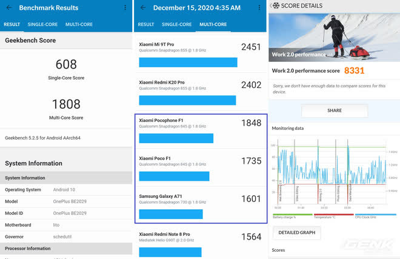Tap the 608 single-core score value
This screenshot has width=400, height=259.
pyautogui.click(x=66, y=64)
